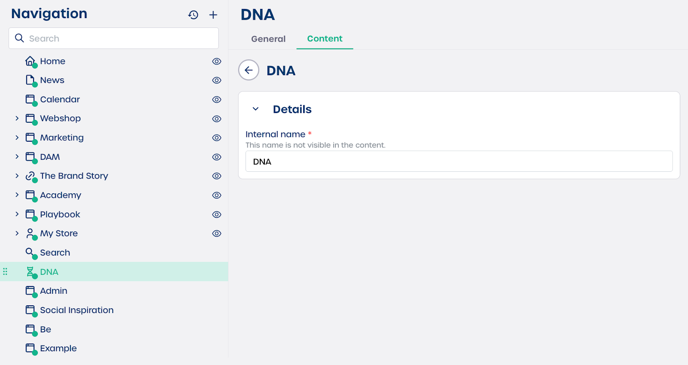Switch to the General tab

tap(268, 39)
